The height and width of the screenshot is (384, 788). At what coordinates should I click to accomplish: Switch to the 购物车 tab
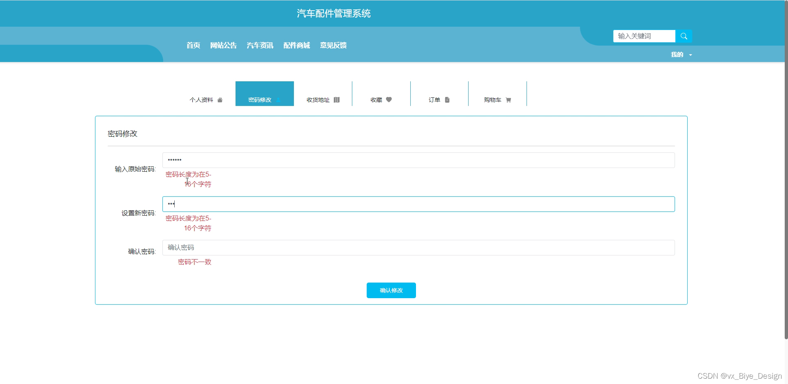(497, 94)
